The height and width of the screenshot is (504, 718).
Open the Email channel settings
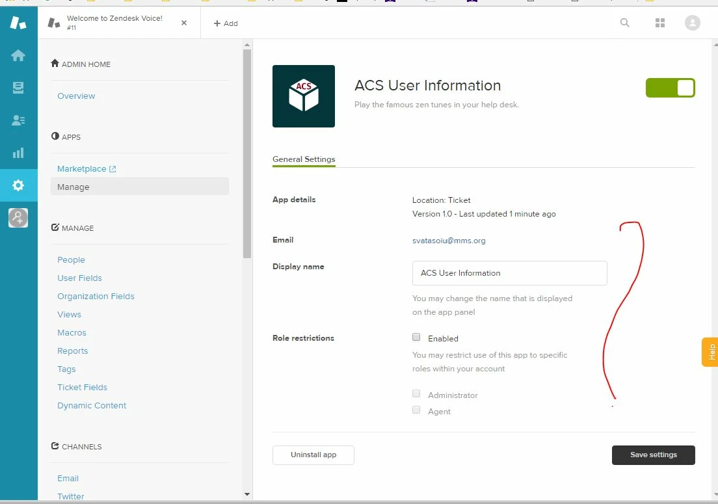click(x=68, y=479)
